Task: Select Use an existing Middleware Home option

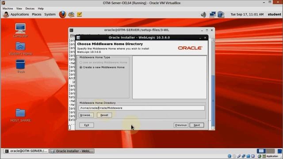Action: click(103, 62)
